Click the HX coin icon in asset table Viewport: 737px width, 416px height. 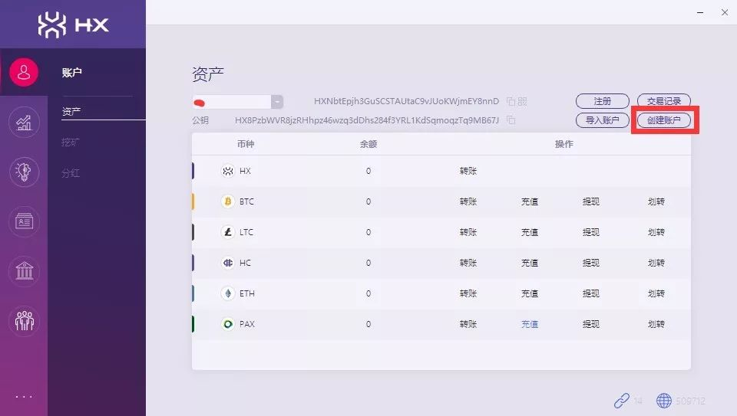[228, 171]
